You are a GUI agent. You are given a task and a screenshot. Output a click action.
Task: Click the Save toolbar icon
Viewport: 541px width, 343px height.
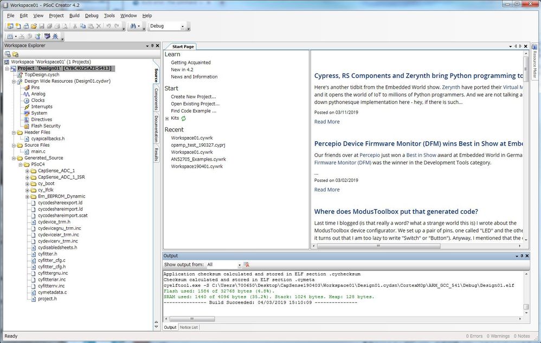(x=41, y=26)
